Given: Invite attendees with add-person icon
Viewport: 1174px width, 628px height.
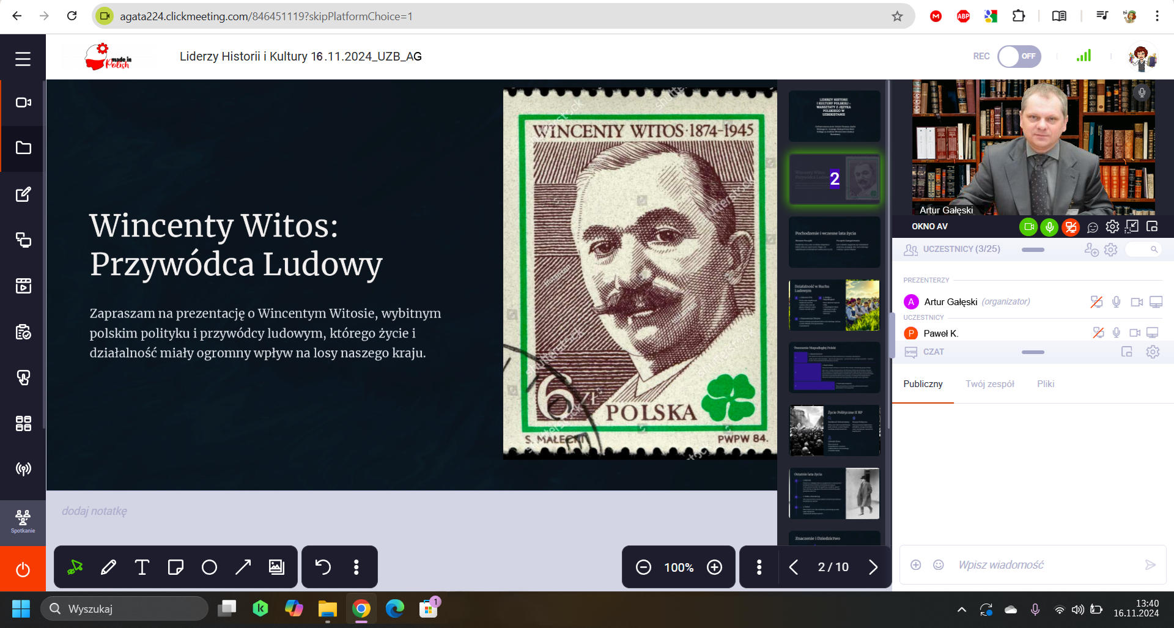Looking at the screenshot, I should pos(1091,249).
